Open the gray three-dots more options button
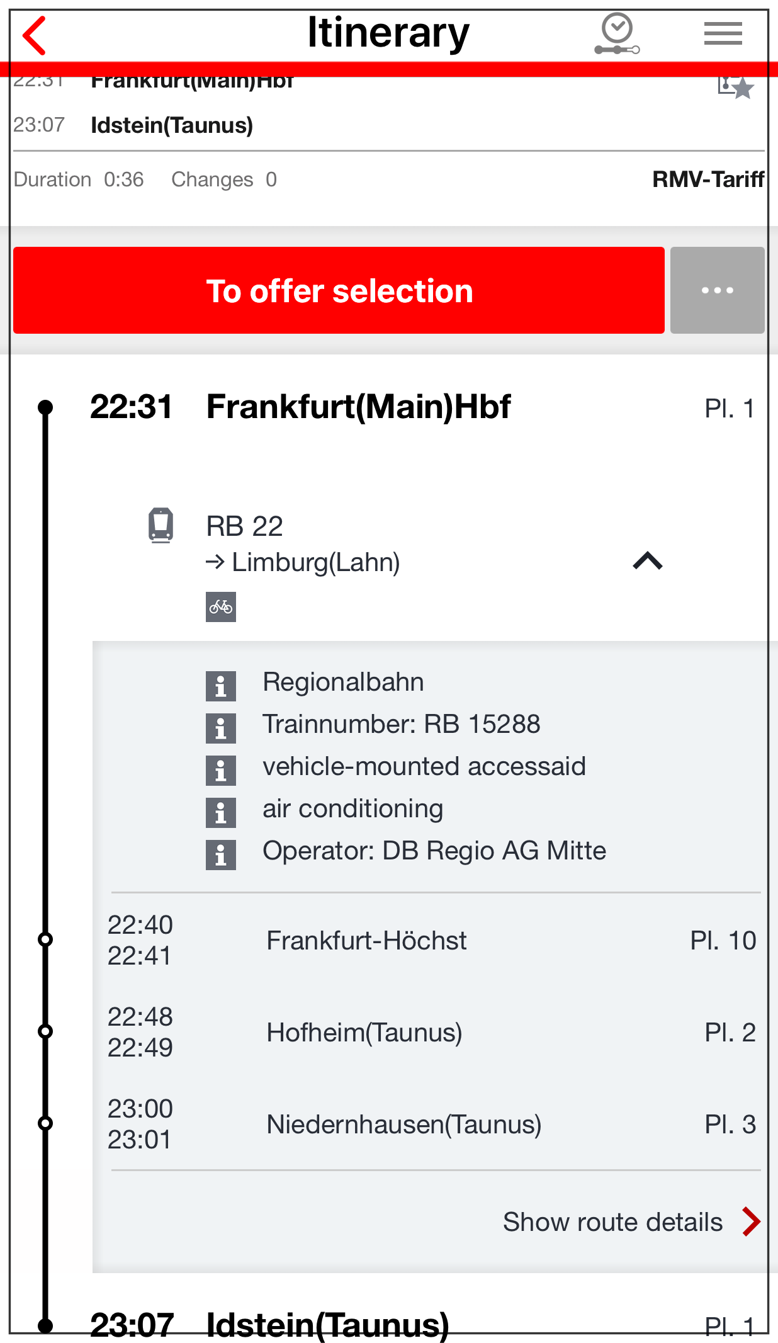 [x=717, y=290]
